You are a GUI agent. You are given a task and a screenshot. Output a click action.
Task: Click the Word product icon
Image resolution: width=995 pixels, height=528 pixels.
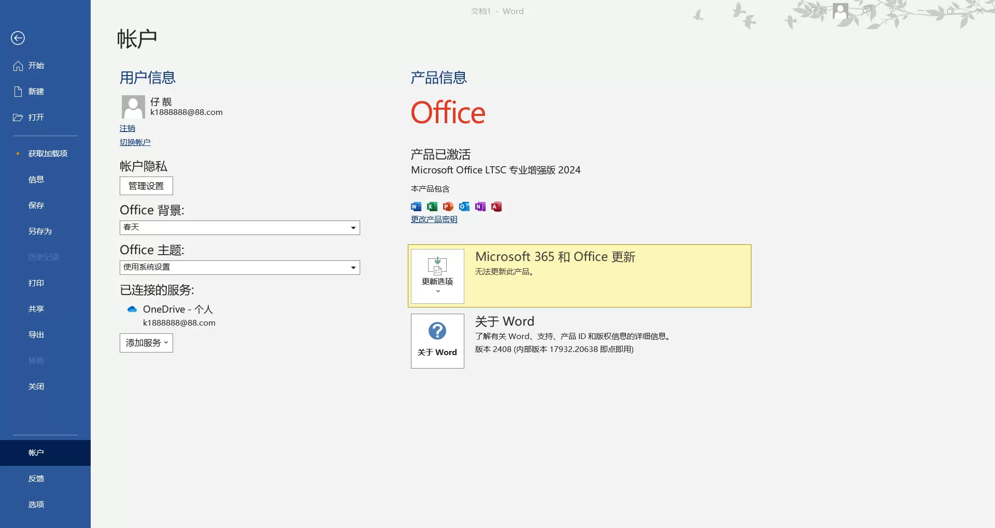point(415,207)
